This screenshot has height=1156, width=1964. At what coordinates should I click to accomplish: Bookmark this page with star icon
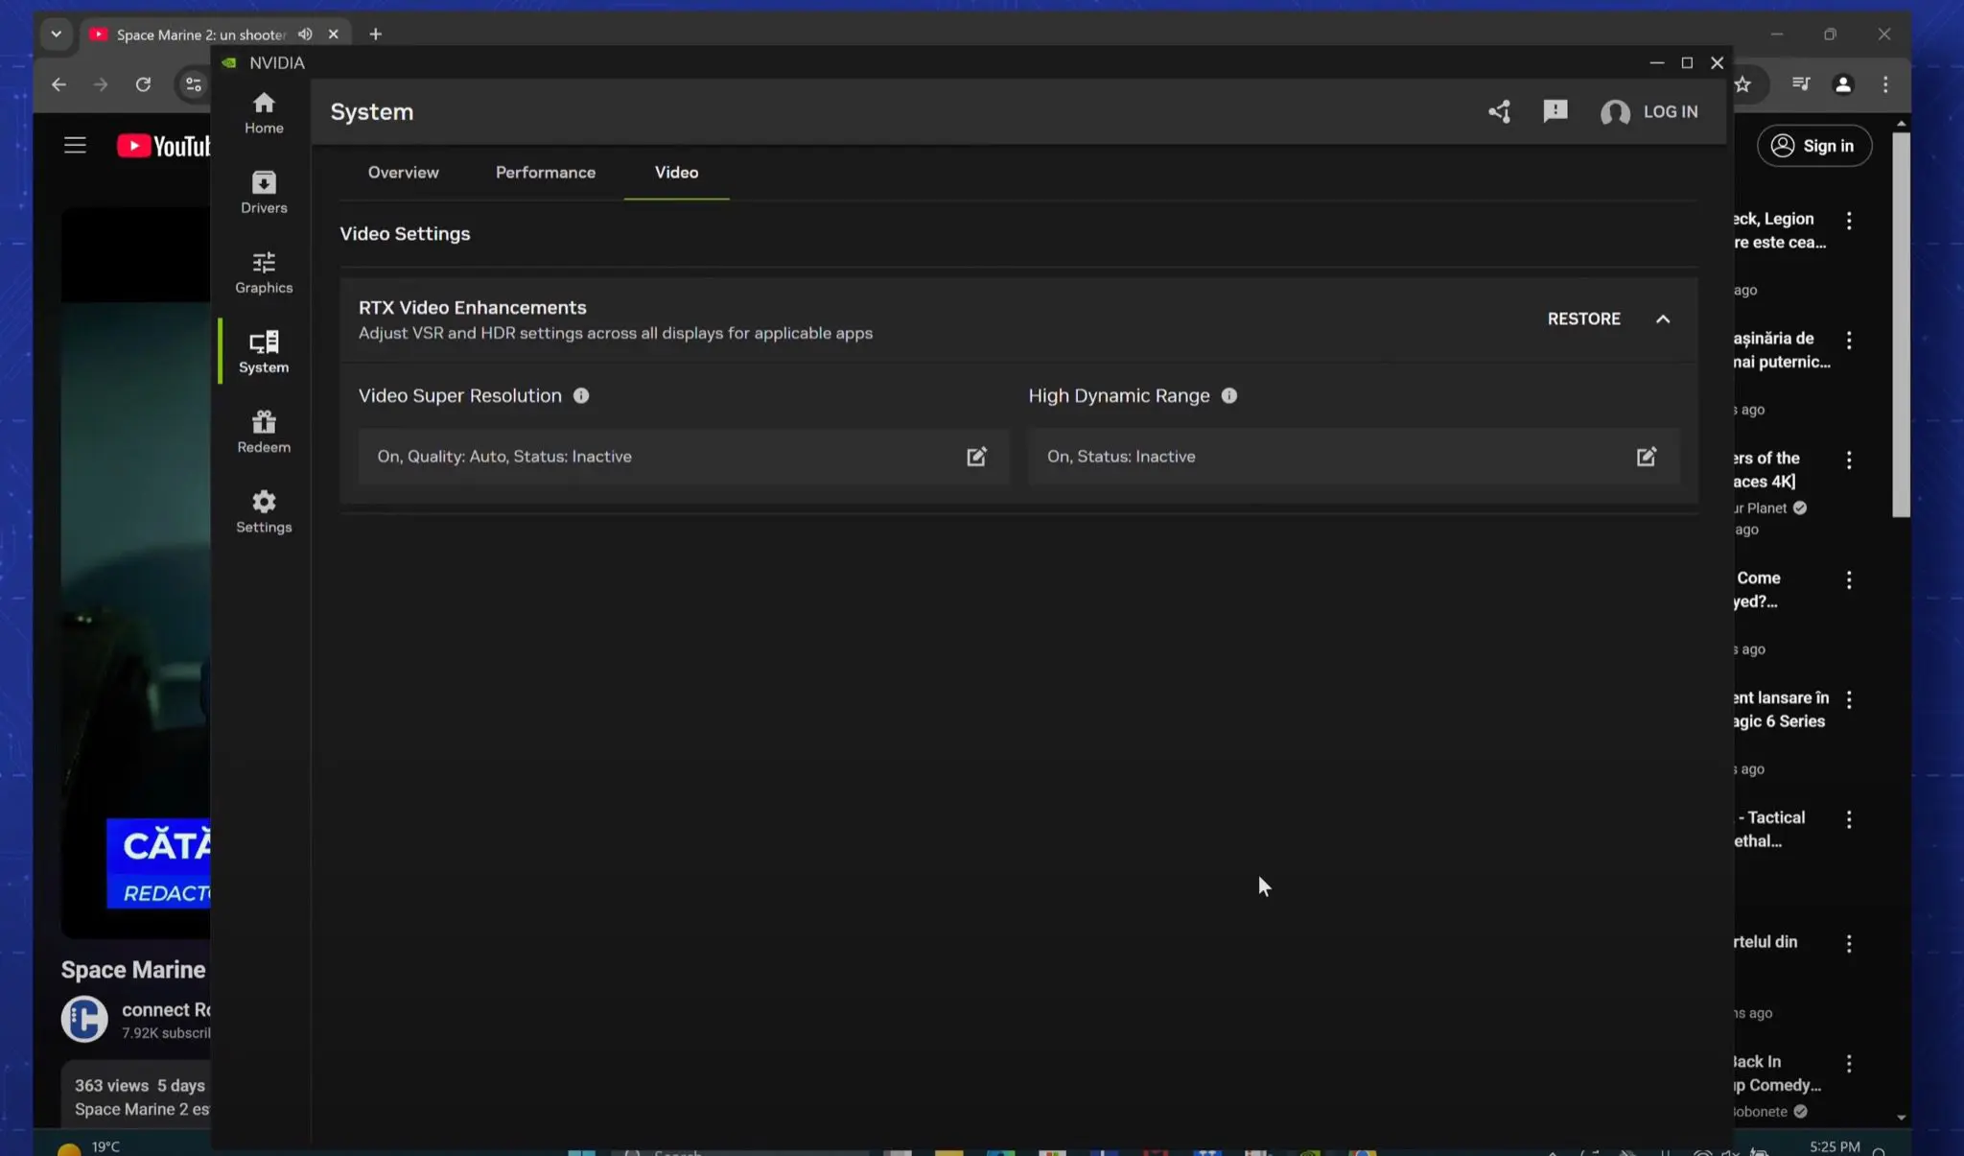[x=1743, y=84]
